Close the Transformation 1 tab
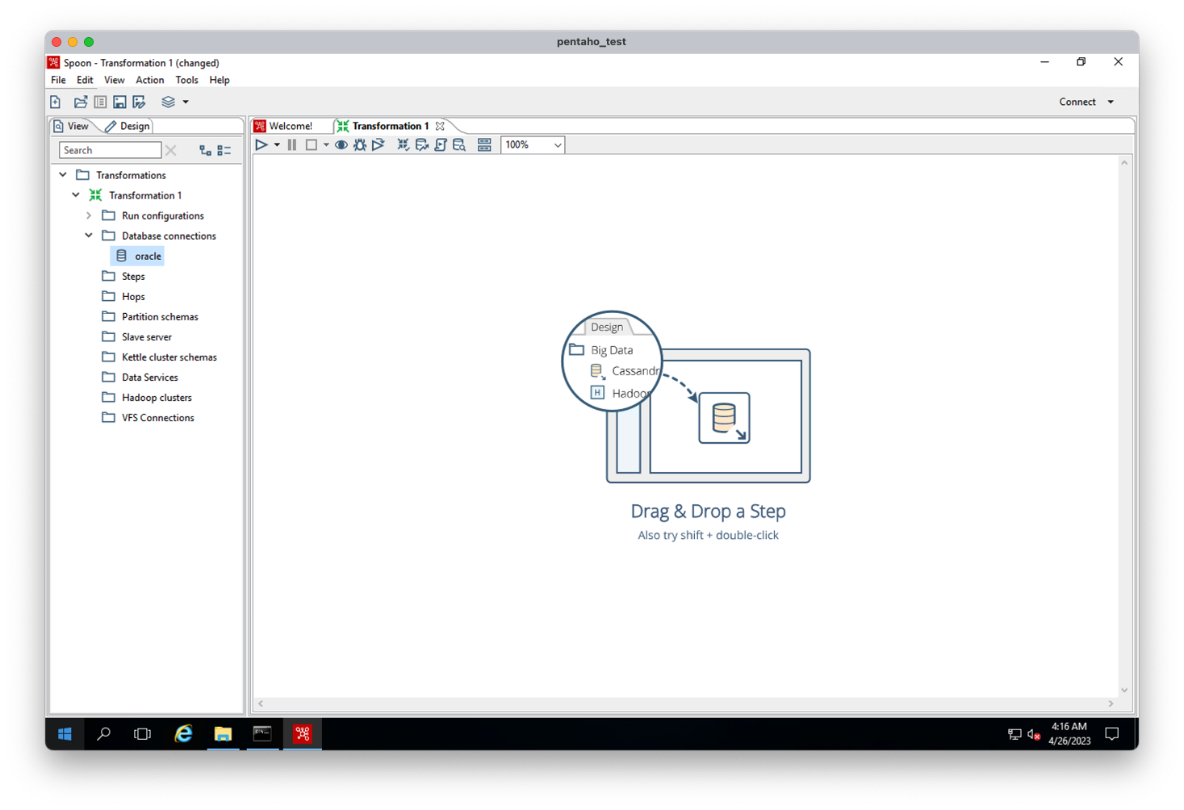The height and width of the screenshot is (810, 1184). (440, 126)
